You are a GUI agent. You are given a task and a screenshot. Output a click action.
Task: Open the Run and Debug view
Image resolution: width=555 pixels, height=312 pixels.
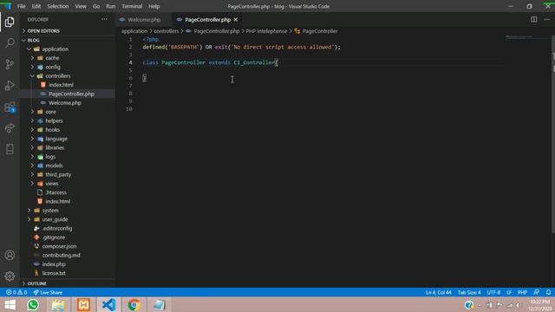point(10,86)
